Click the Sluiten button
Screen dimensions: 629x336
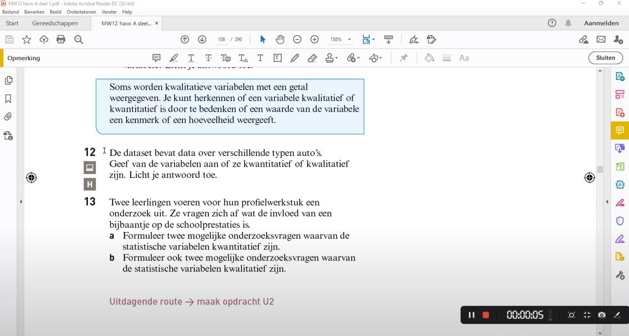point(605,58)
